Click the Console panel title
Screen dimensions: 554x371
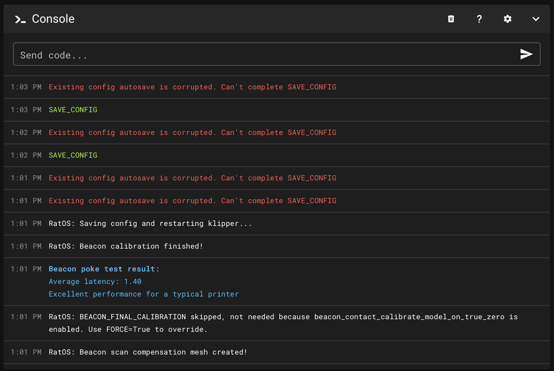[53, 18]
